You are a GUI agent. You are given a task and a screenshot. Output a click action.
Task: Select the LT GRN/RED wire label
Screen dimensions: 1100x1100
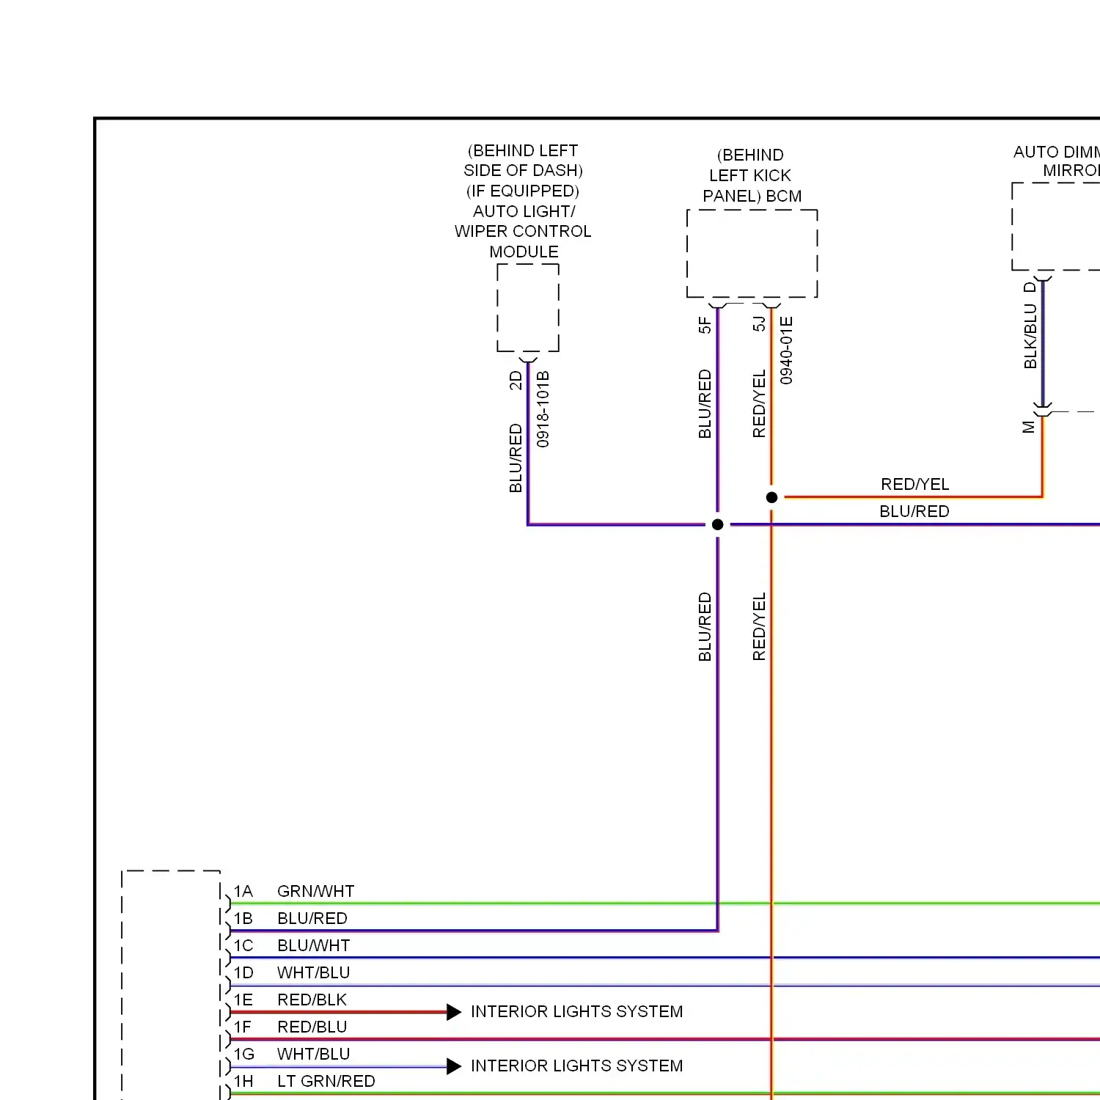tap(326, 1081)
